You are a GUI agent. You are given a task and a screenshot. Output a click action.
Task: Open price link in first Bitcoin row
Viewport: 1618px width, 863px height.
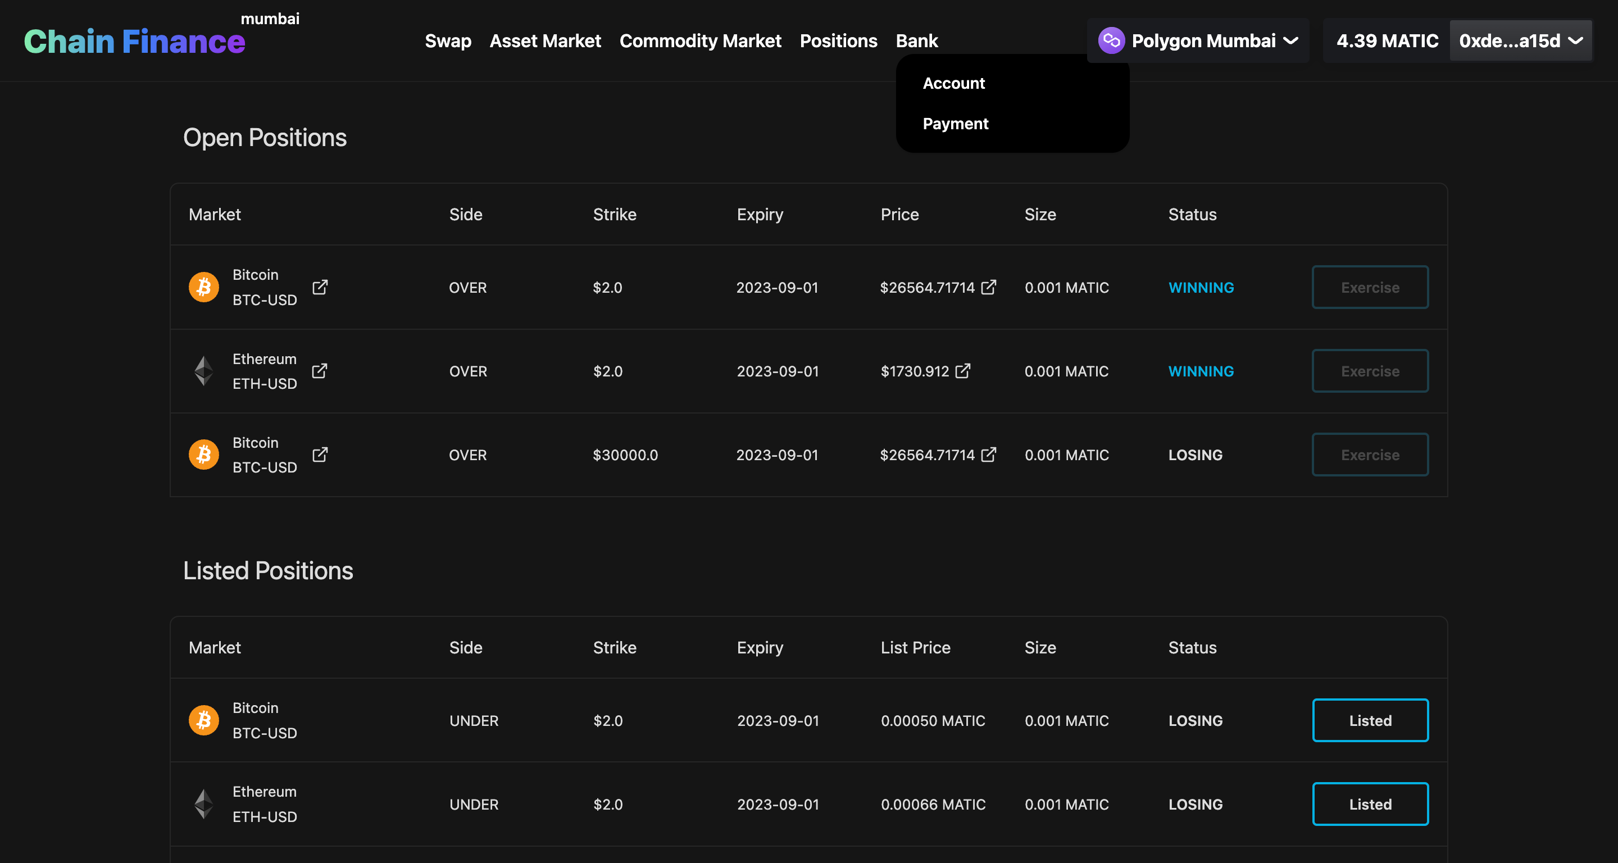click(988, 287)
